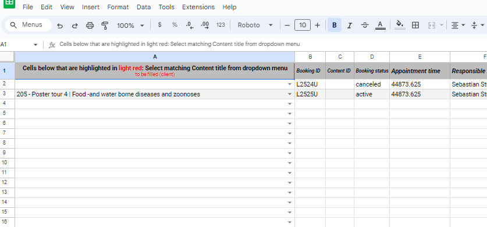Select column E header
487x227 pixels.
click(x=420, y=57)
